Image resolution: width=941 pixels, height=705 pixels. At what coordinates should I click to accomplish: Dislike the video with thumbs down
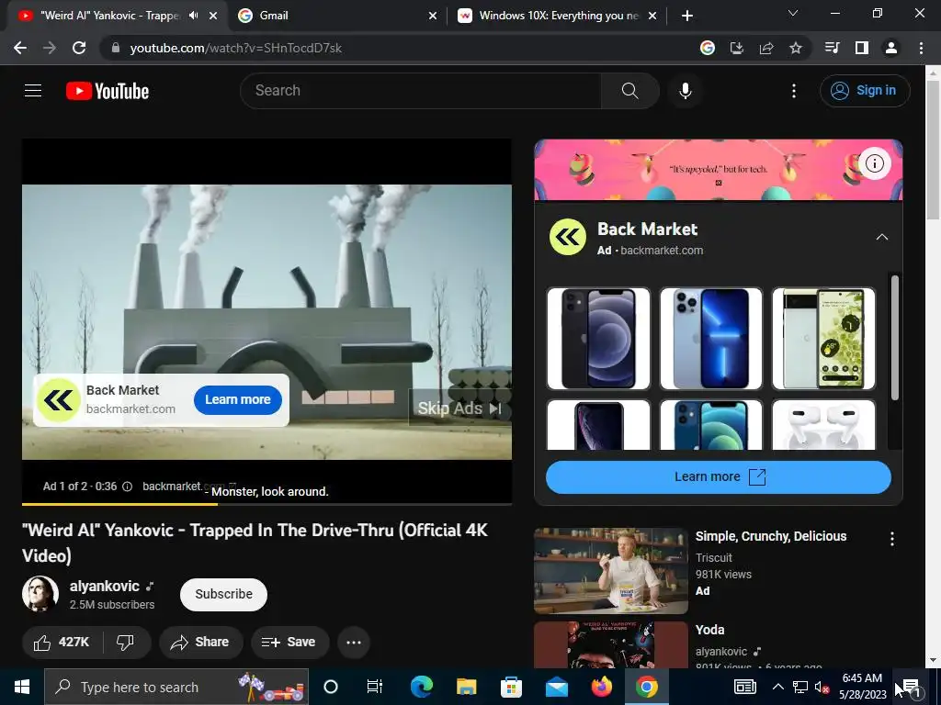click(125, 642)
